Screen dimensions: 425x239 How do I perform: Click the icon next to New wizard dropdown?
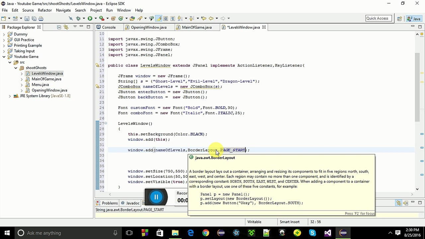[15, 18]
